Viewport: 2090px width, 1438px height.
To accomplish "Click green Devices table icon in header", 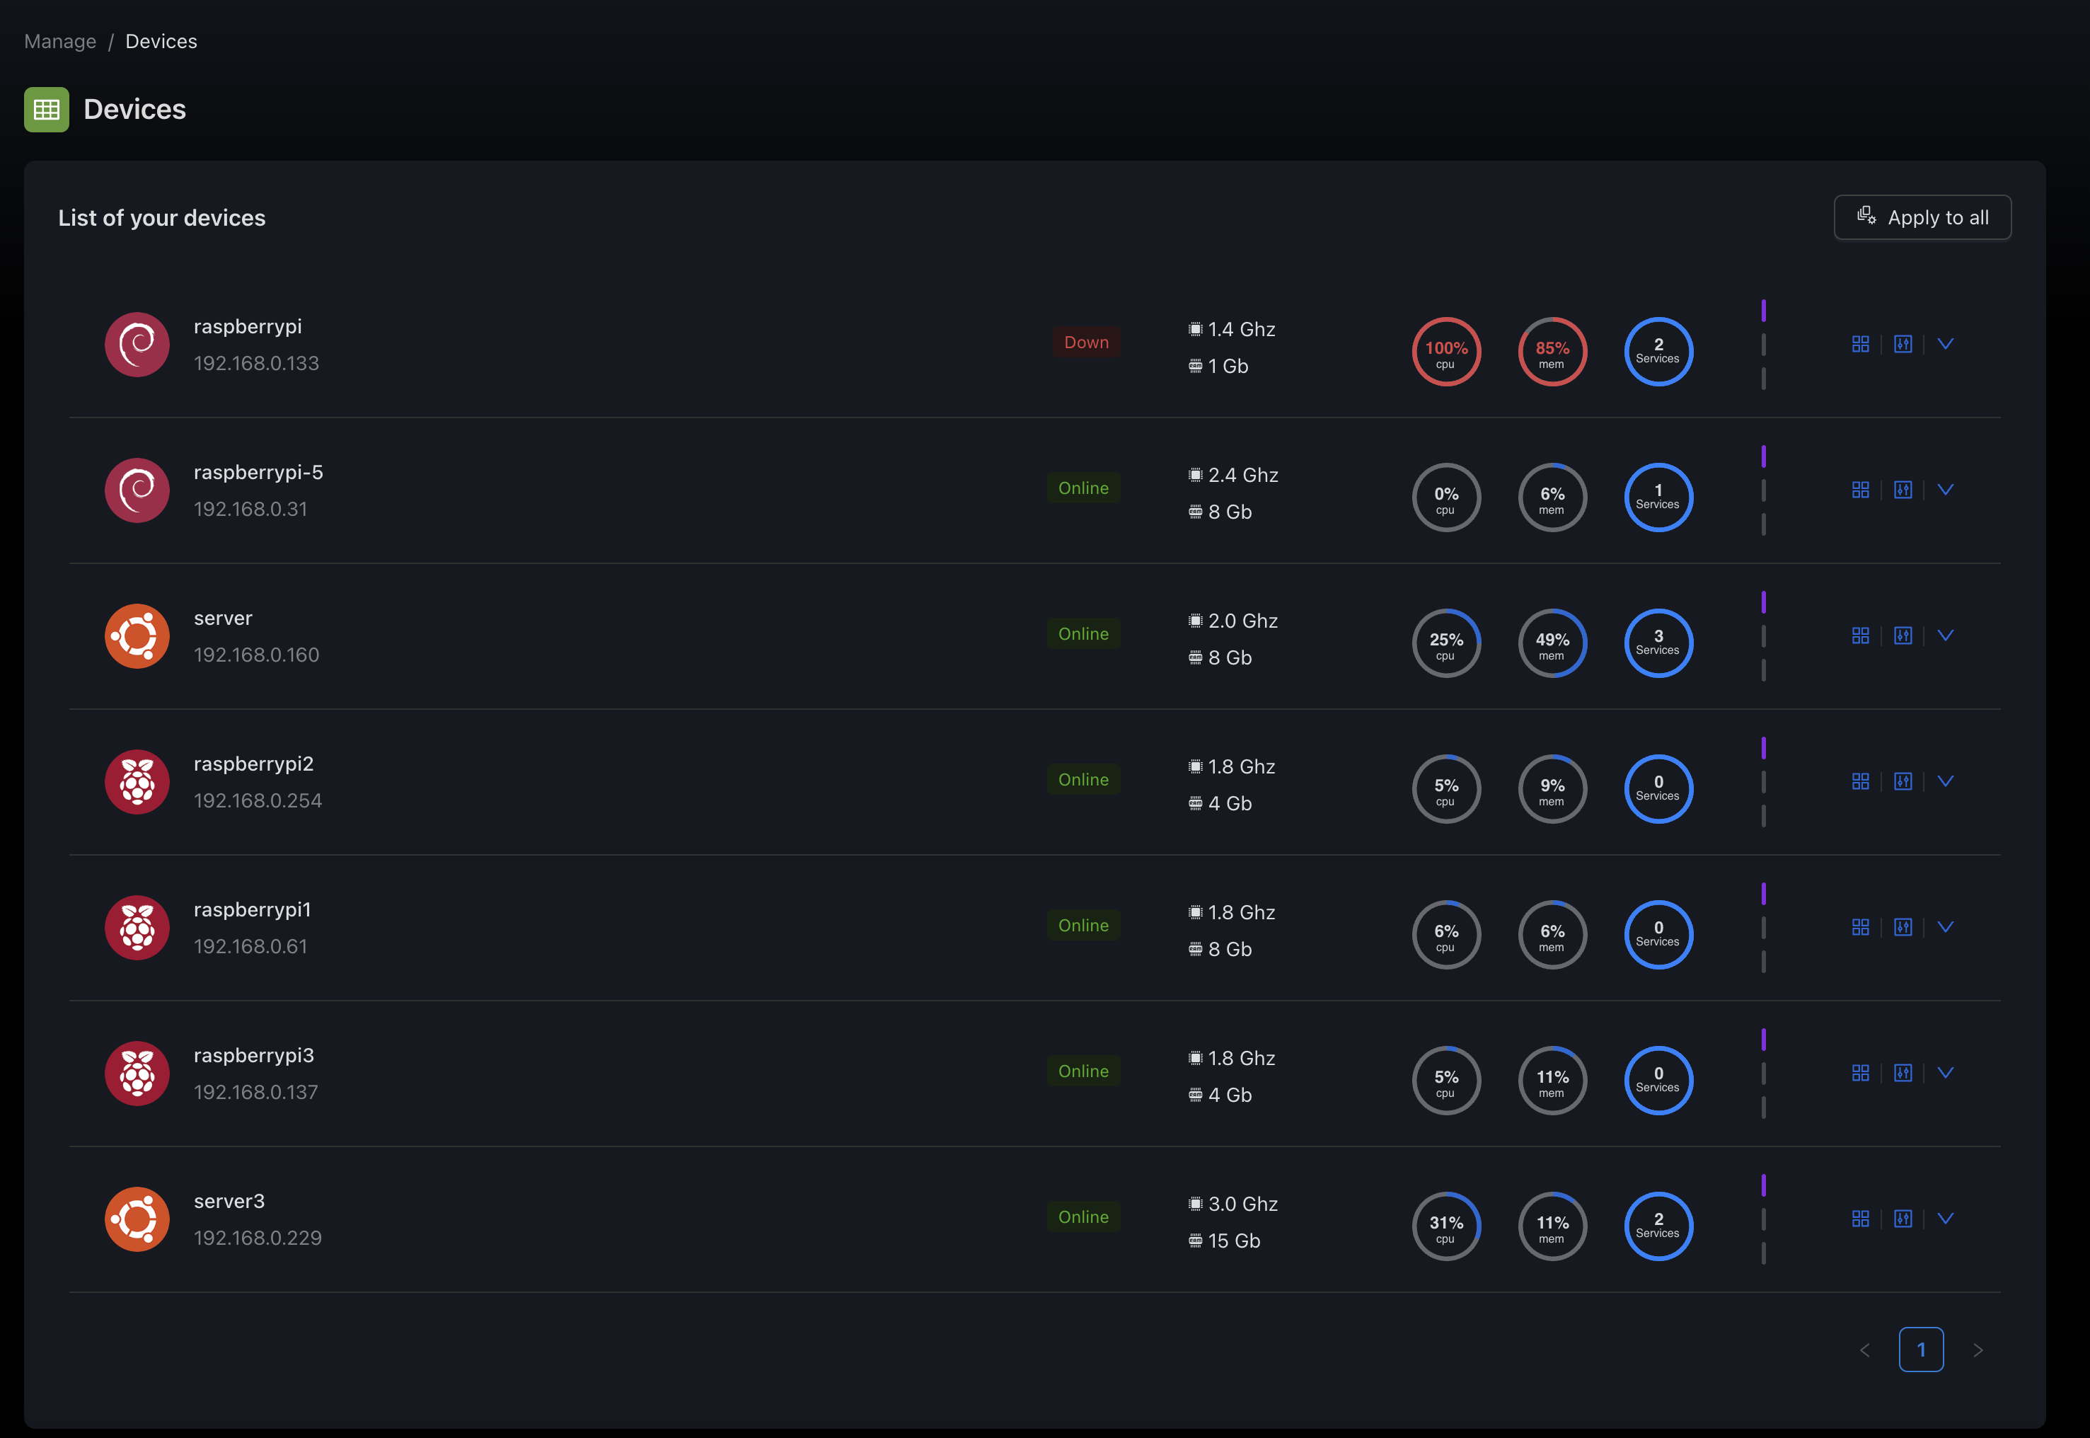I will coord(46,110).
